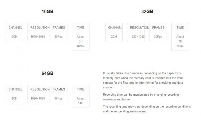Click the 32GB heading
Screen dimensions: 201x120
click(x=147, y=11)
